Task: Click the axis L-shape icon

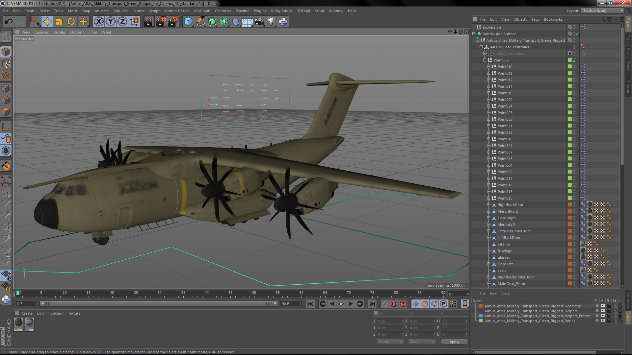Action: pos(6,127)
